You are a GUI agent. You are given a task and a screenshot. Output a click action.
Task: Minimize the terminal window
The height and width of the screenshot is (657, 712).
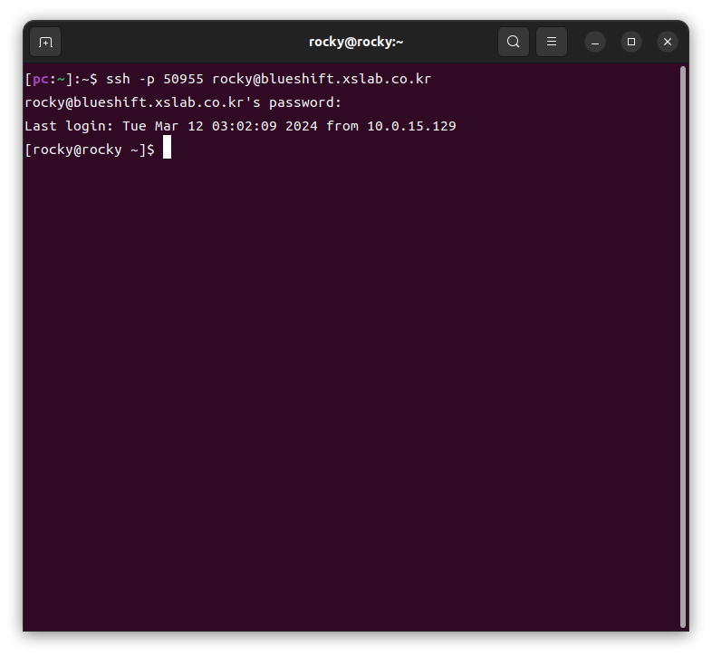(595, 42)
